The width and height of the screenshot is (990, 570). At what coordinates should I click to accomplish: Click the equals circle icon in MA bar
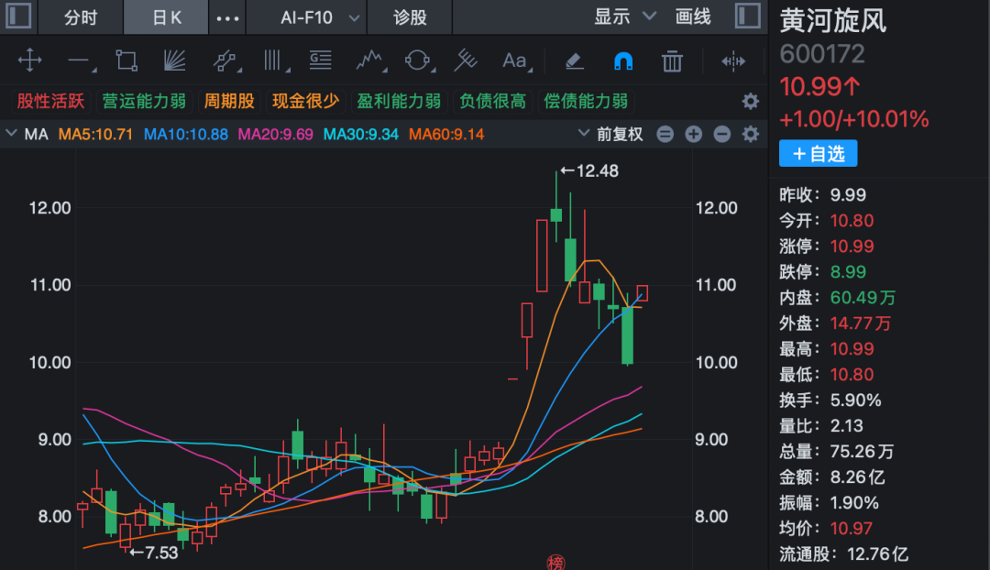665,134
